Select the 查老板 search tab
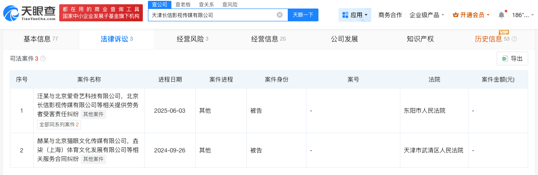 tap(183, 4)
